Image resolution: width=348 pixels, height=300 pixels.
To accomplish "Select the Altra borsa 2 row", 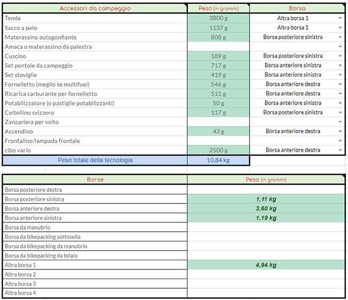I will pos(95,274).
